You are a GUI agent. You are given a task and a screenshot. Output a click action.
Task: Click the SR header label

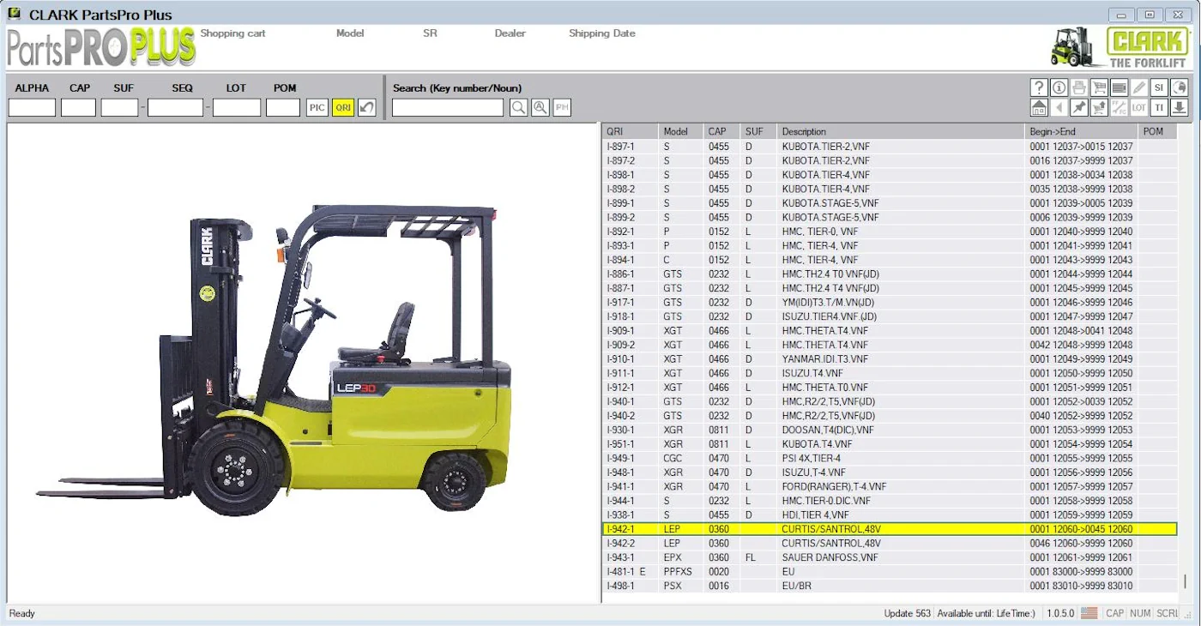click(x=430, y=33)
